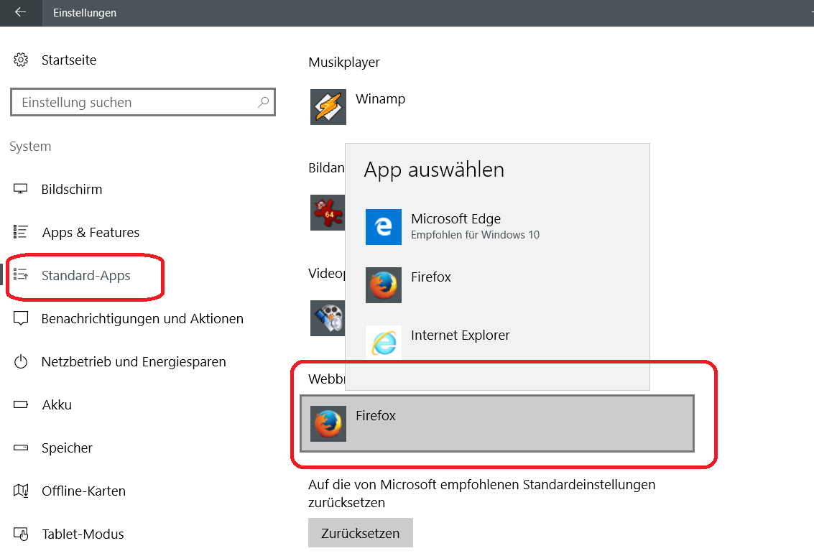The width and height of the screenshot is (814, 556).
Task: Click the magnifier icon in search box
Action: [x=264, y=102]
